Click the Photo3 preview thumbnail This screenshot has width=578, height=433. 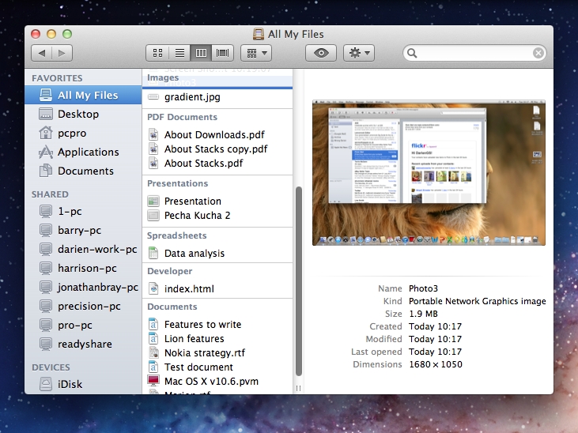coord(429,172)
